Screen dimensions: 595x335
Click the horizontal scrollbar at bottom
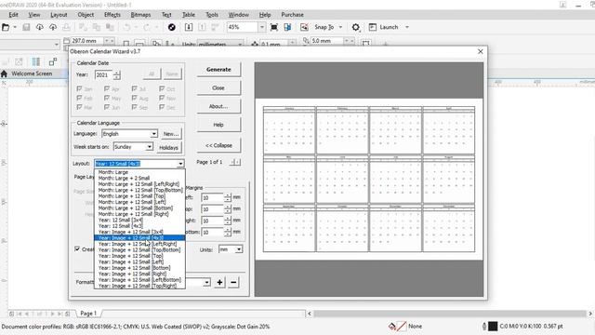450,314
